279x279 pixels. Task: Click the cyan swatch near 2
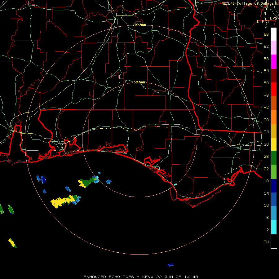pos(274,227)
